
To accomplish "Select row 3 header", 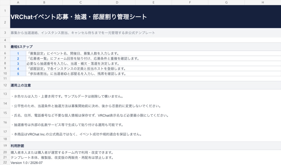I will click(5, 33).
